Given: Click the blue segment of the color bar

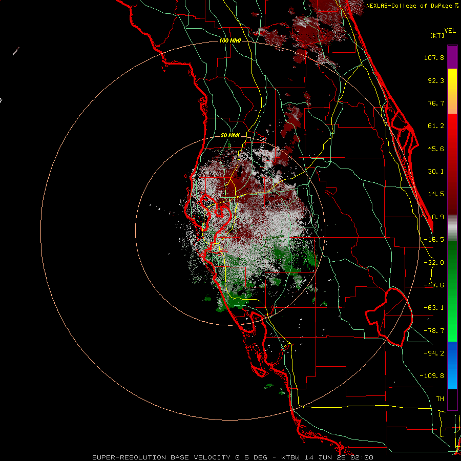Looking at the screenshot, I should tap(452, 365).
